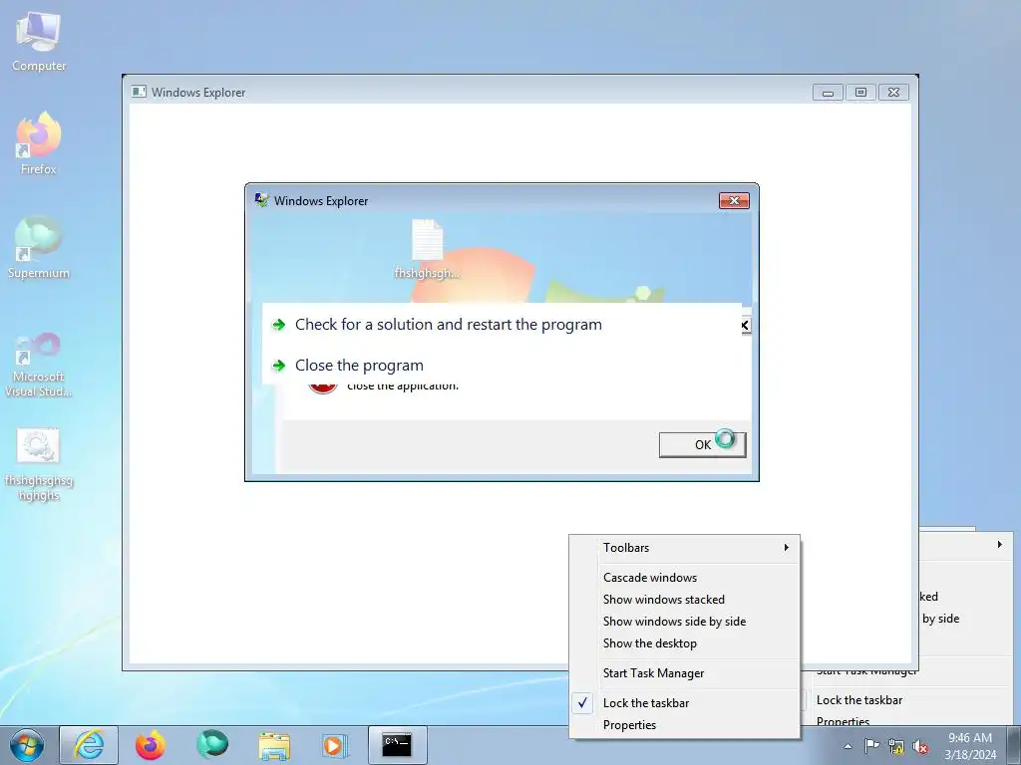The image size is (1021, 765).
Task: Click Lock the taskbar in the background menu
Action: [x=858, y=700]
